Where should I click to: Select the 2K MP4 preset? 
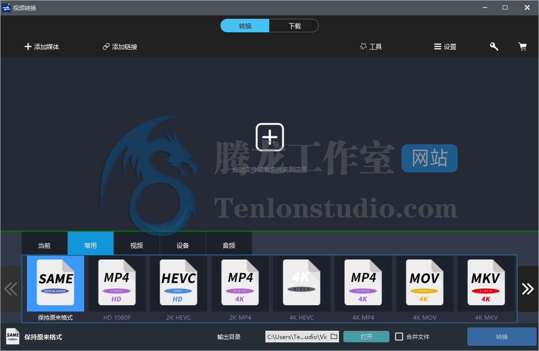[240, 288]
